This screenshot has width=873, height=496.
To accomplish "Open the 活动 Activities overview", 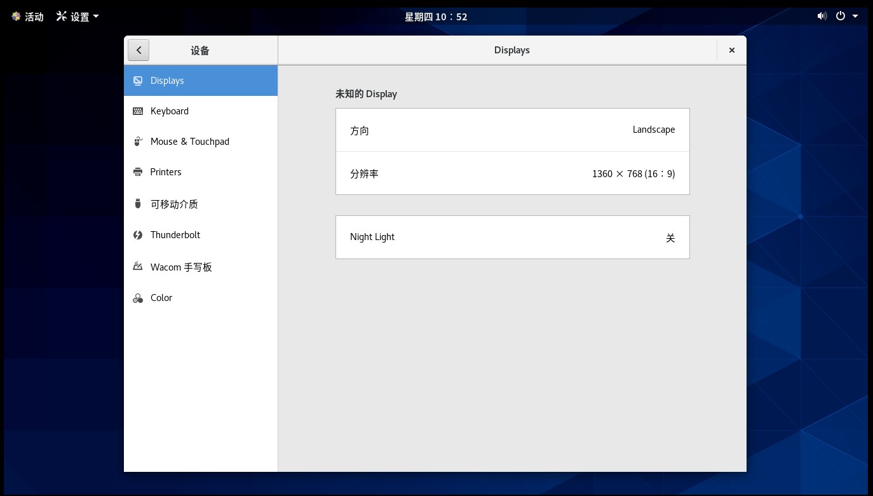I will pyautogui.click(x=27, y=17).
